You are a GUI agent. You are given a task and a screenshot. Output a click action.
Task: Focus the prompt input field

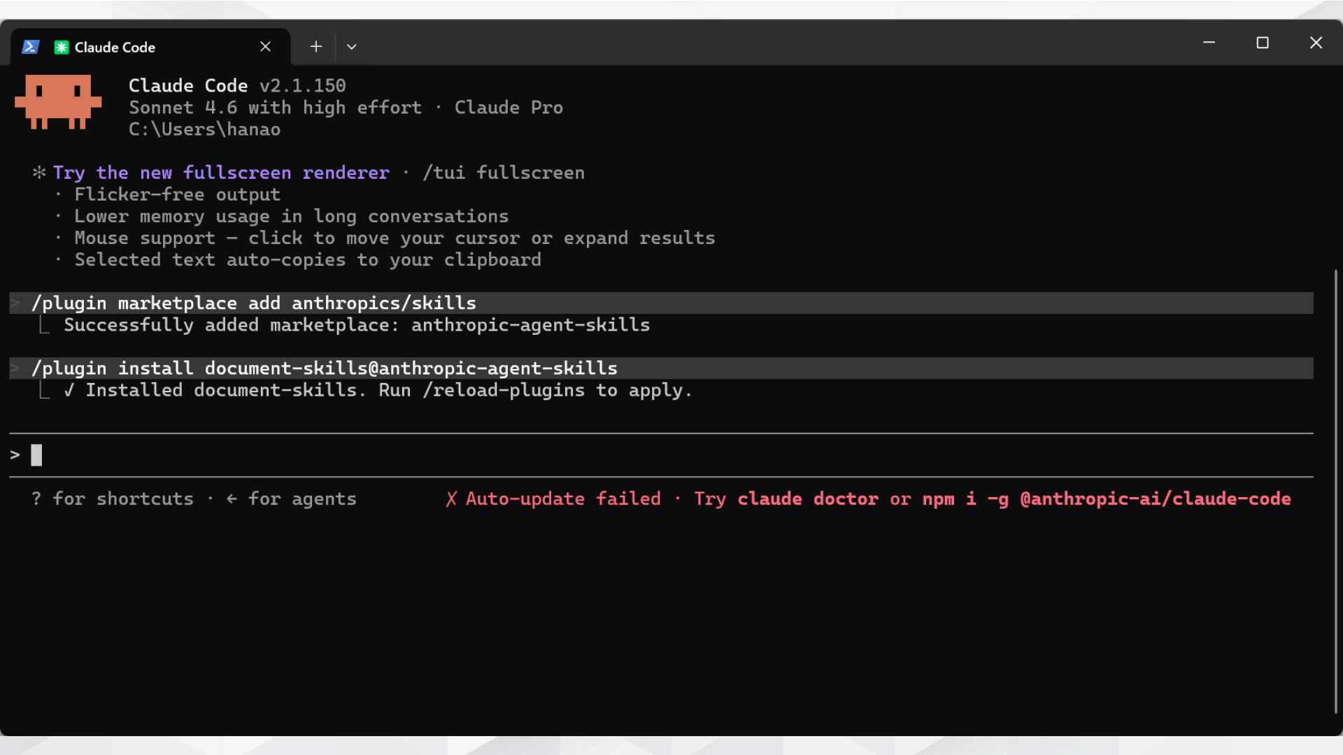(x=661, y=455)
